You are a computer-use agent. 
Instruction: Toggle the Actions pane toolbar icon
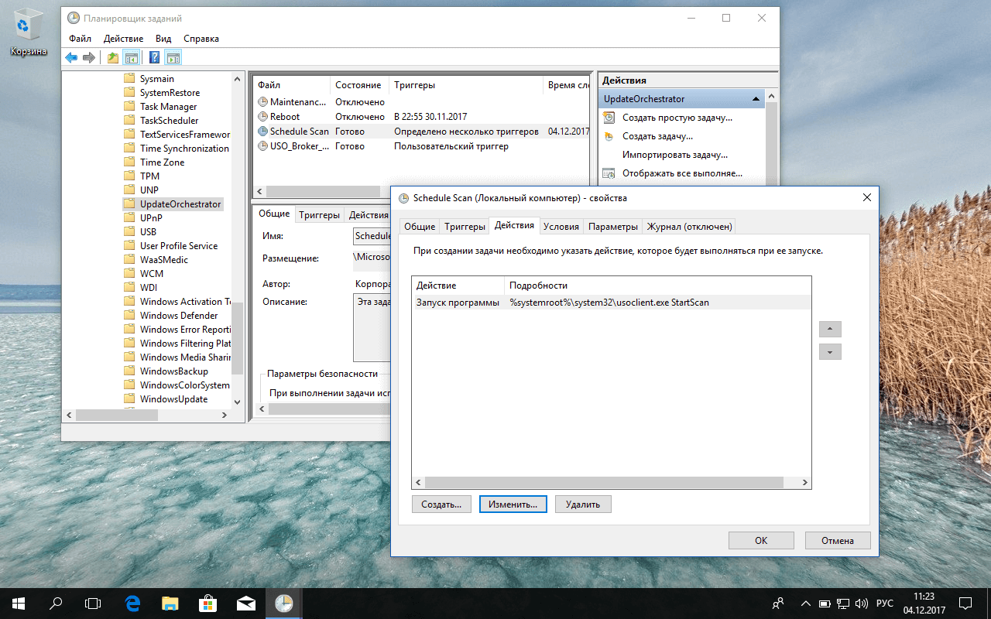[172, 56]
